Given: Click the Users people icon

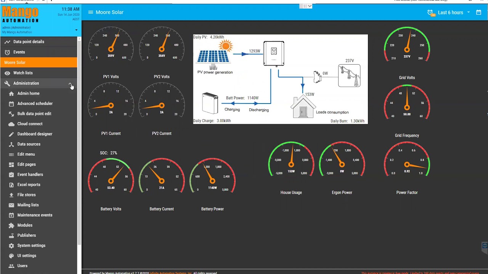Looking at the screenshot, I should tap(11, 266).
